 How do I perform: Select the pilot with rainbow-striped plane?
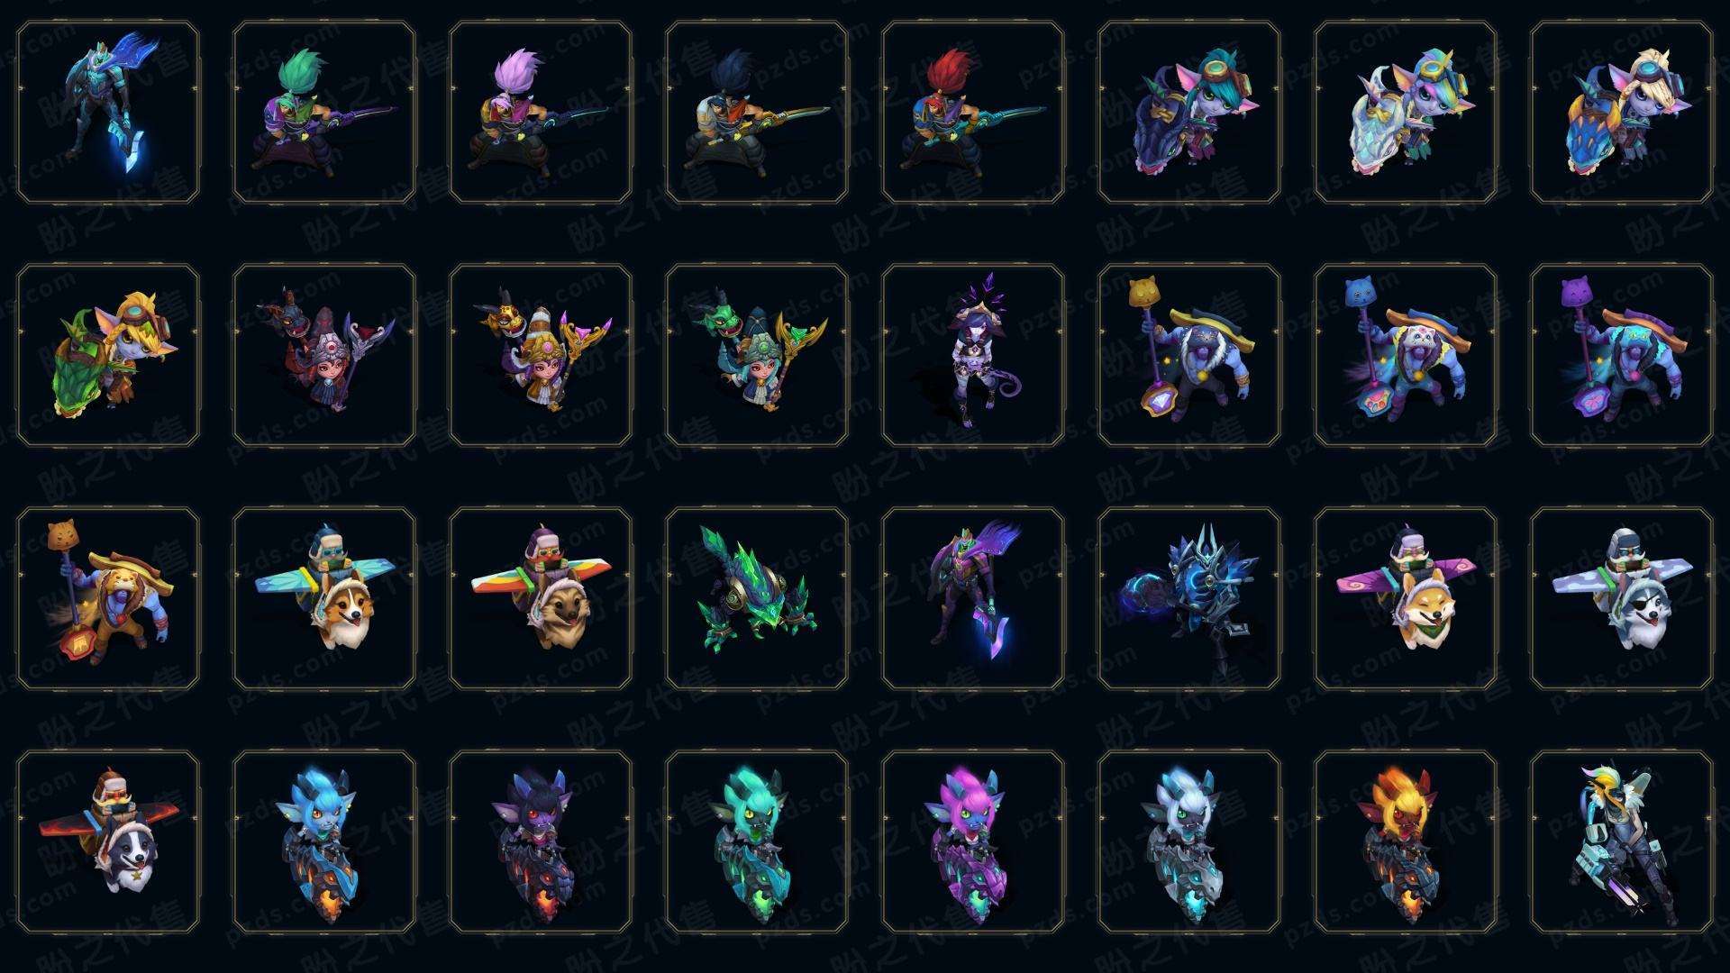coord(541,598)
